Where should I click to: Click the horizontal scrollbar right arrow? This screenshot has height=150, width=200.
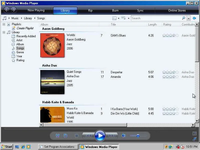click(193, 125)
